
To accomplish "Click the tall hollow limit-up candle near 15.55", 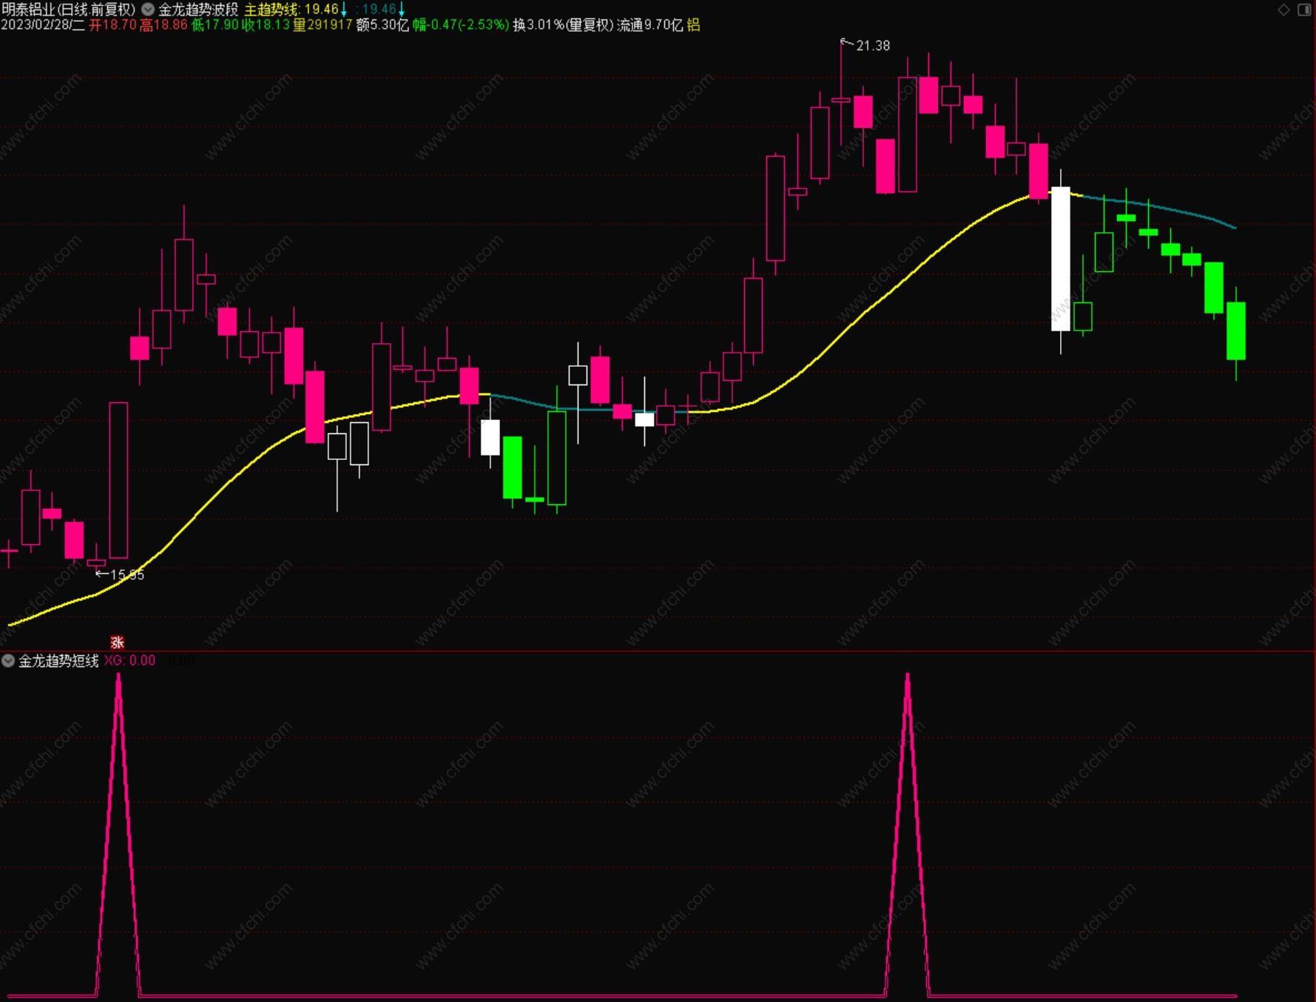I will 118,480.
